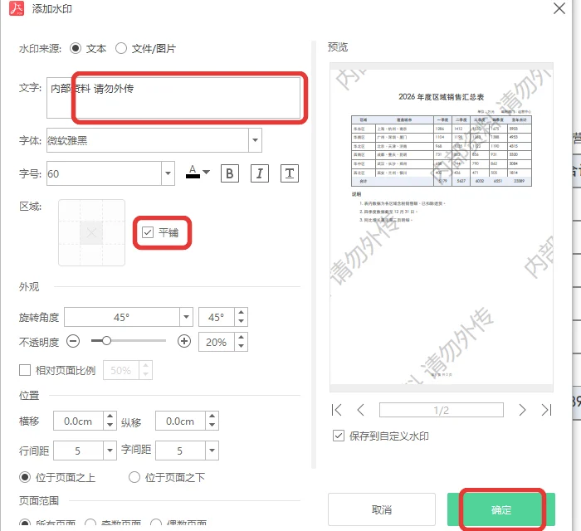Decrease horizontal offset spinner down
The width and height of the screenshot is (581, 531).
(x=110, y=425)
